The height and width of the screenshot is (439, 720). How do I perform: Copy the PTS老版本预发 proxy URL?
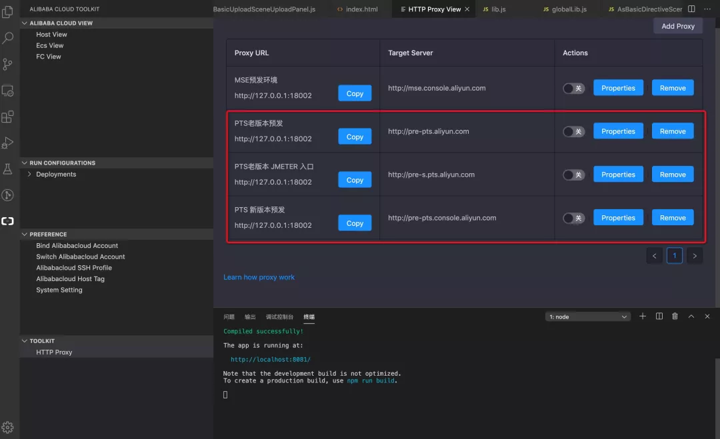pos(355,137)
